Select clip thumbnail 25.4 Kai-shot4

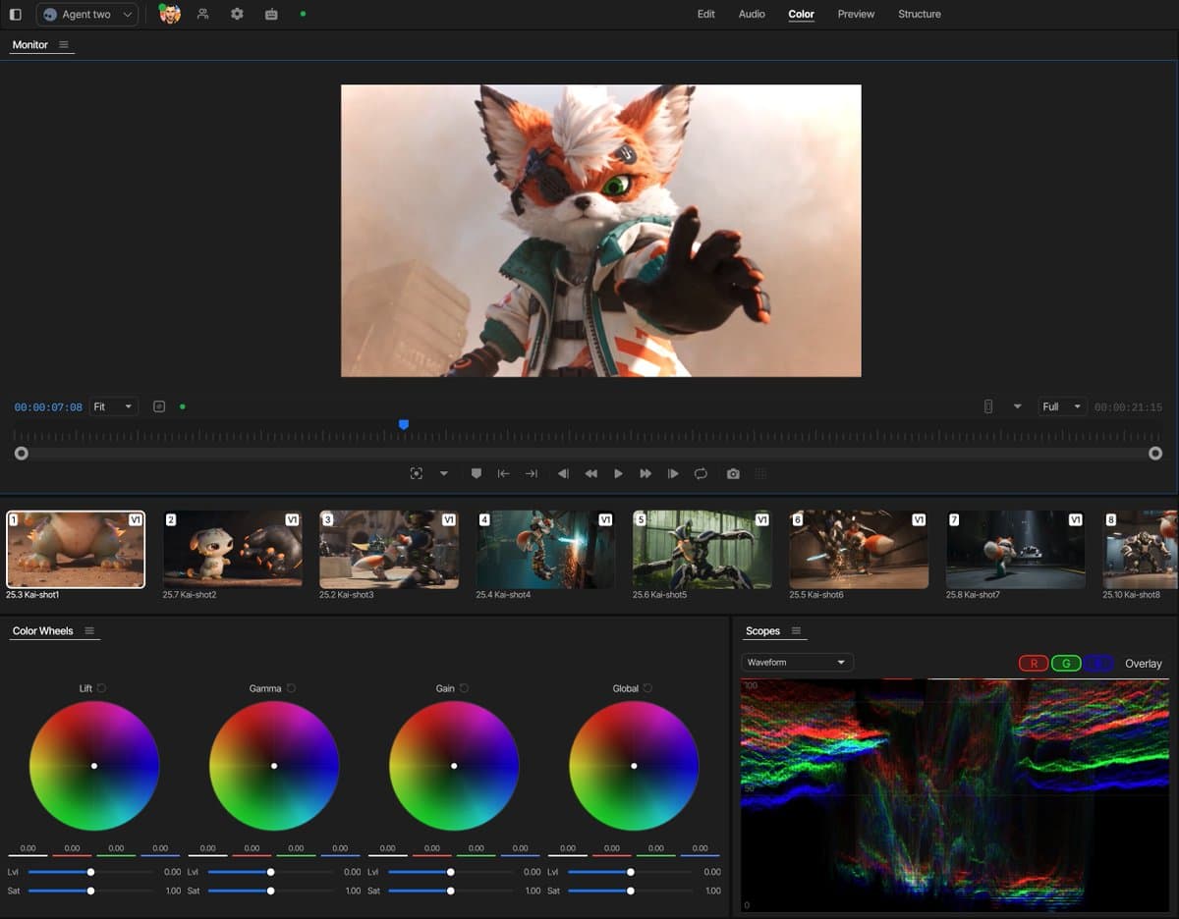coord(545,549)
